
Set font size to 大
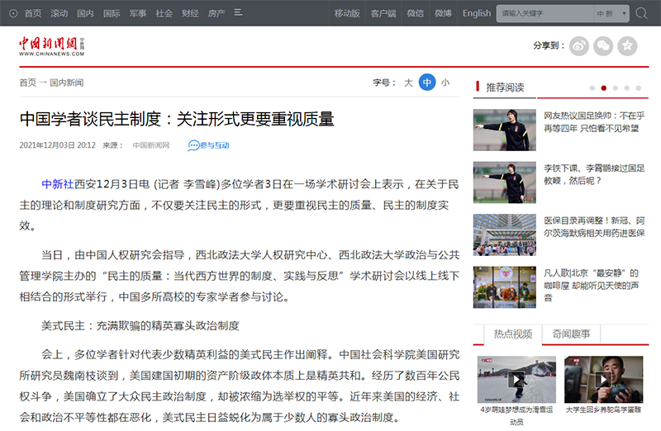[408, 83]
